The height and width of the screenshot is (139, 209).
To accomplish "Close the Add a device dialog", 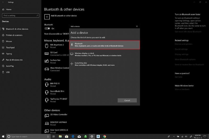I will (137, 26).
